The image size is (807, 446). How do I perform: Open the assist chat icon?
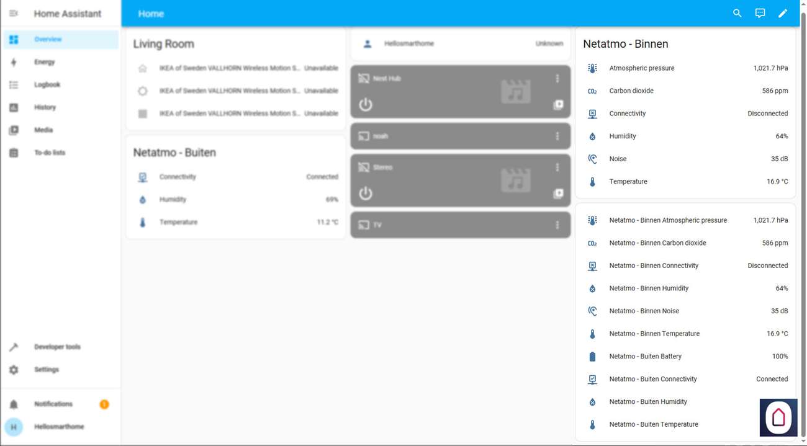click(760, 13)
